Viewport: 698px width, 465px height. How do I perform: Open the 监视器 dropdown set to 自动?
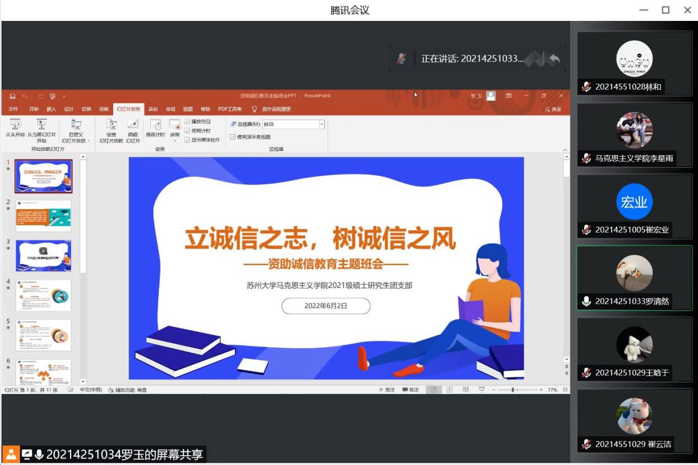[x=322, y=124]
